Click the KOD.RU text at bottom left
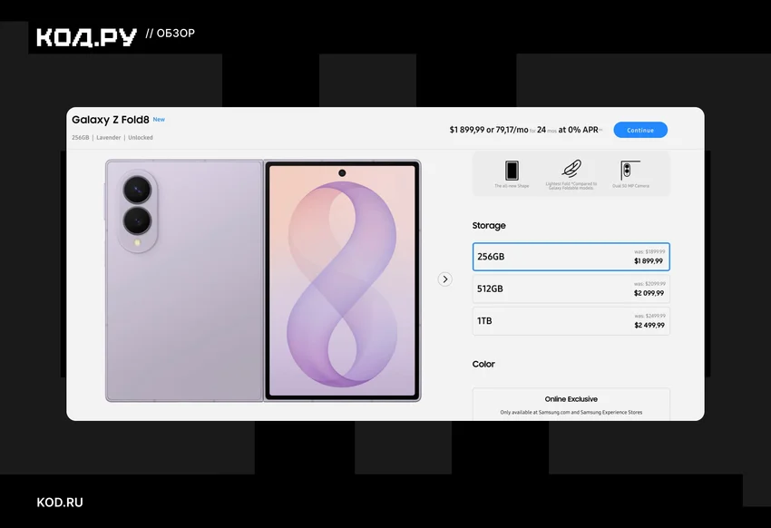 pos(60,503)
